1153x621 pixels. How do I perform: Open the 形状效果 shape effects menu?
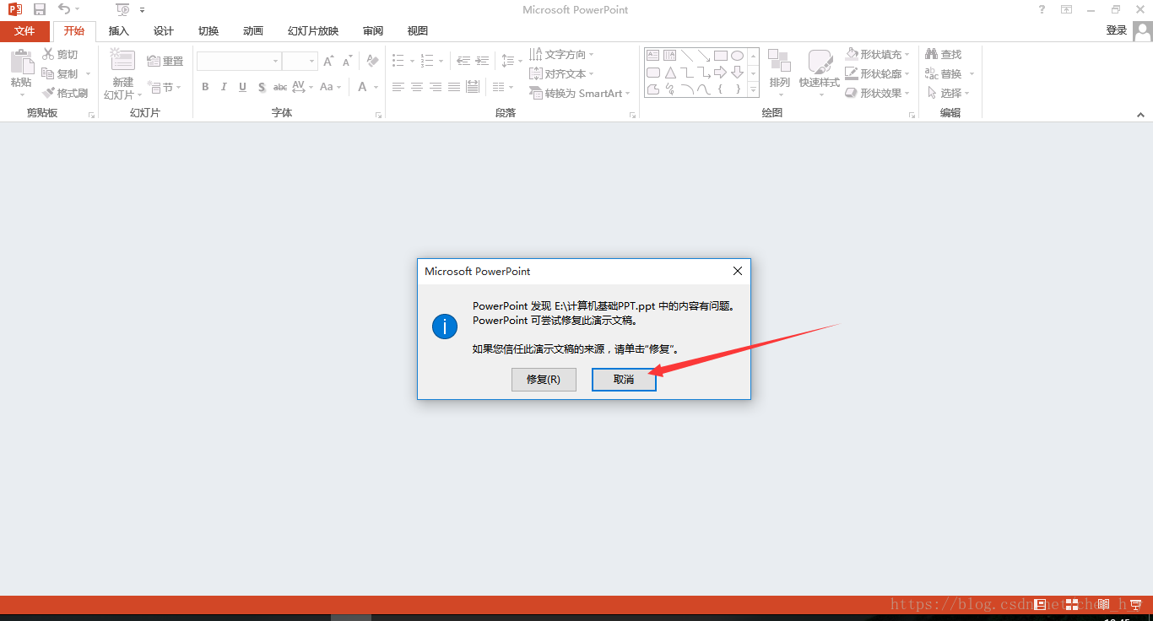[878, 93]
